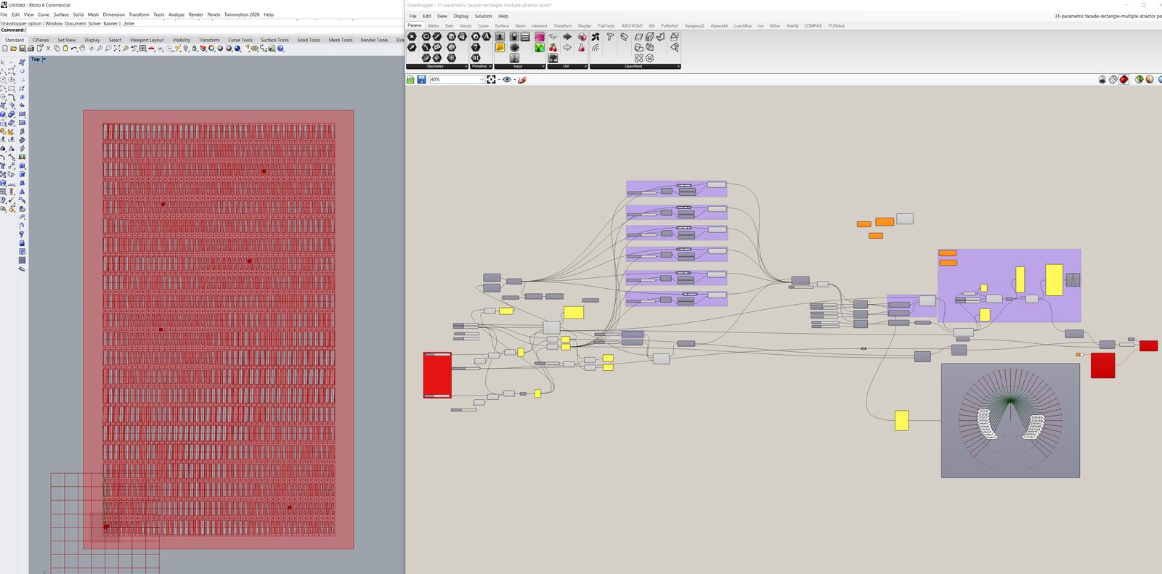Select the Integer '7' primitive icon
Screen dimensions: 1162x574
[x=476, y=47]
